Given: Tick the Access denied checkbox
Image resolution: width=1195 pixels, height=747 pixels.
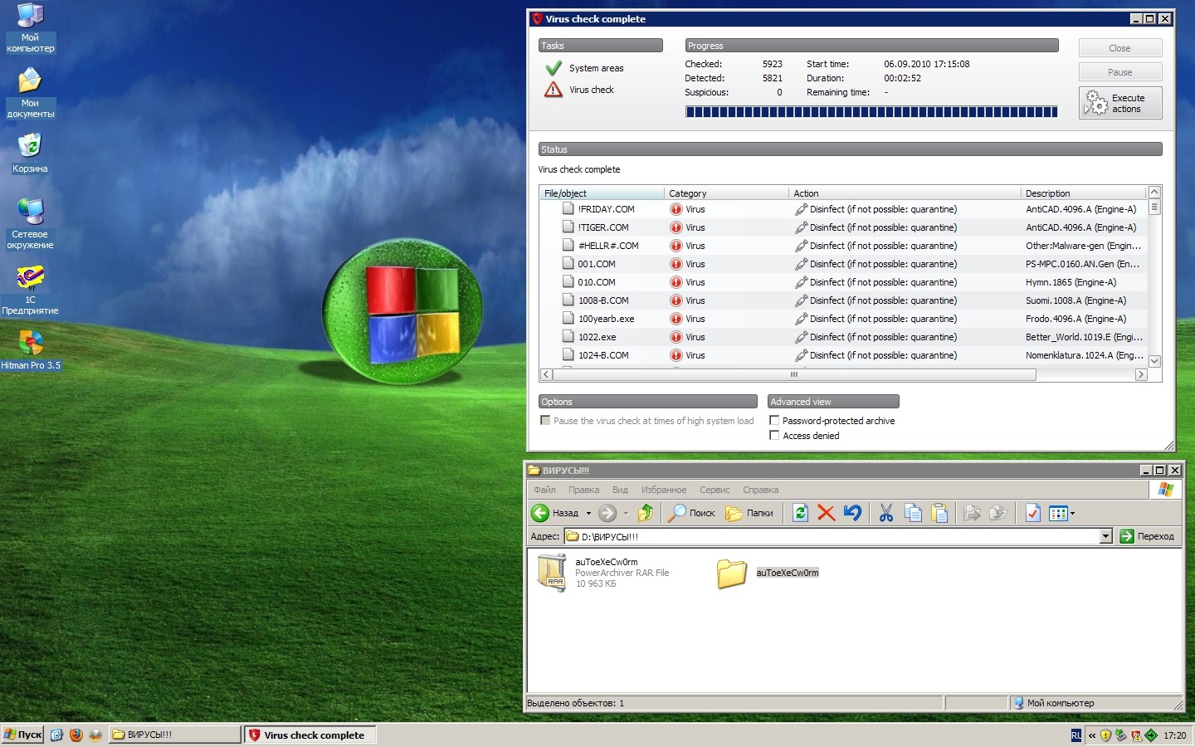Looking at the screenshot, I should (774, 436).
